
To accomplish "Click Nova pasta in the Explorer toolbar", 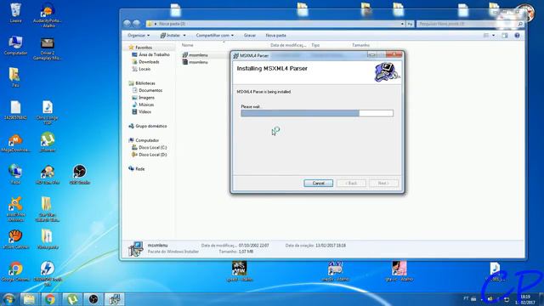I will 275,36.
